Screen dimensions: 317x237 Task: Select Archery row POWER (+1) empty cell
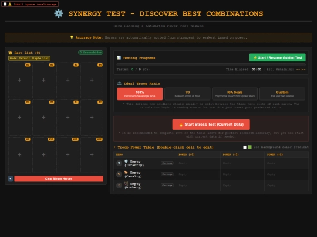pyautogui.click(x=242, y=186)
